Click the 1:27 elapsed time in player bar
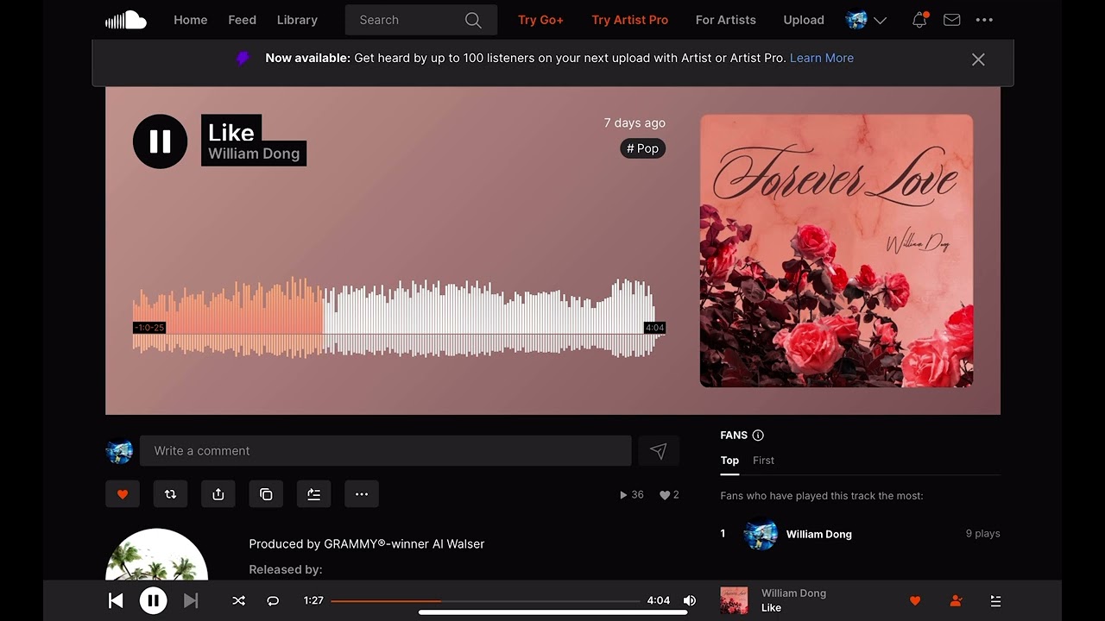 tap(313, 600)
